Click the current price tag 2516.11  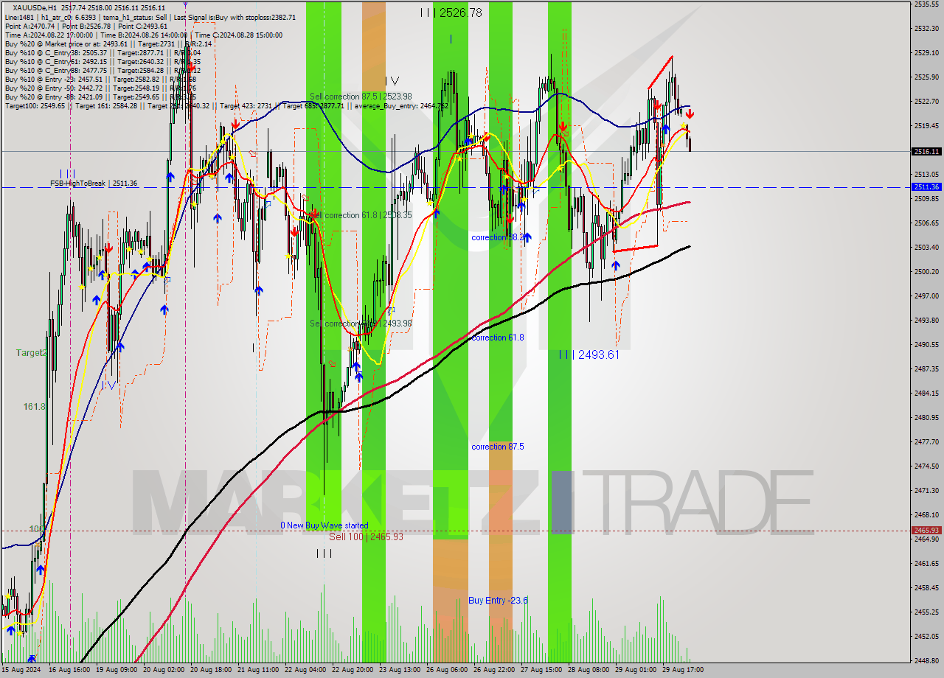[x=926, y=151]
